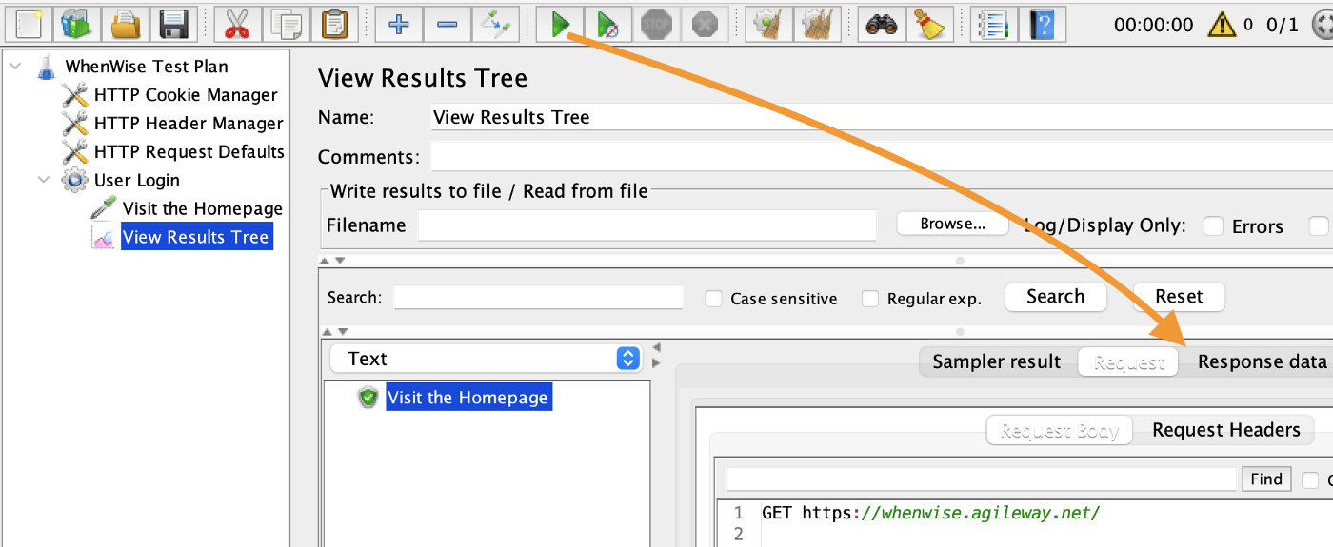The height and width of the screenshot is (547, 1333).
Task: Toggle the Errors checkbox
Action: point(1213,226)
